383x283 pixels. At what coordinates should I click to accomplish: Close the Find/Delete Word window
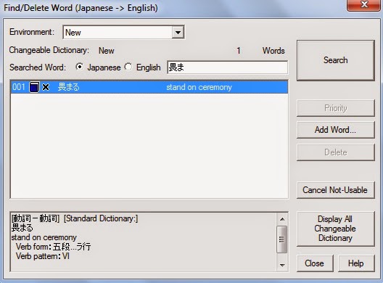(x=363, y=5)
